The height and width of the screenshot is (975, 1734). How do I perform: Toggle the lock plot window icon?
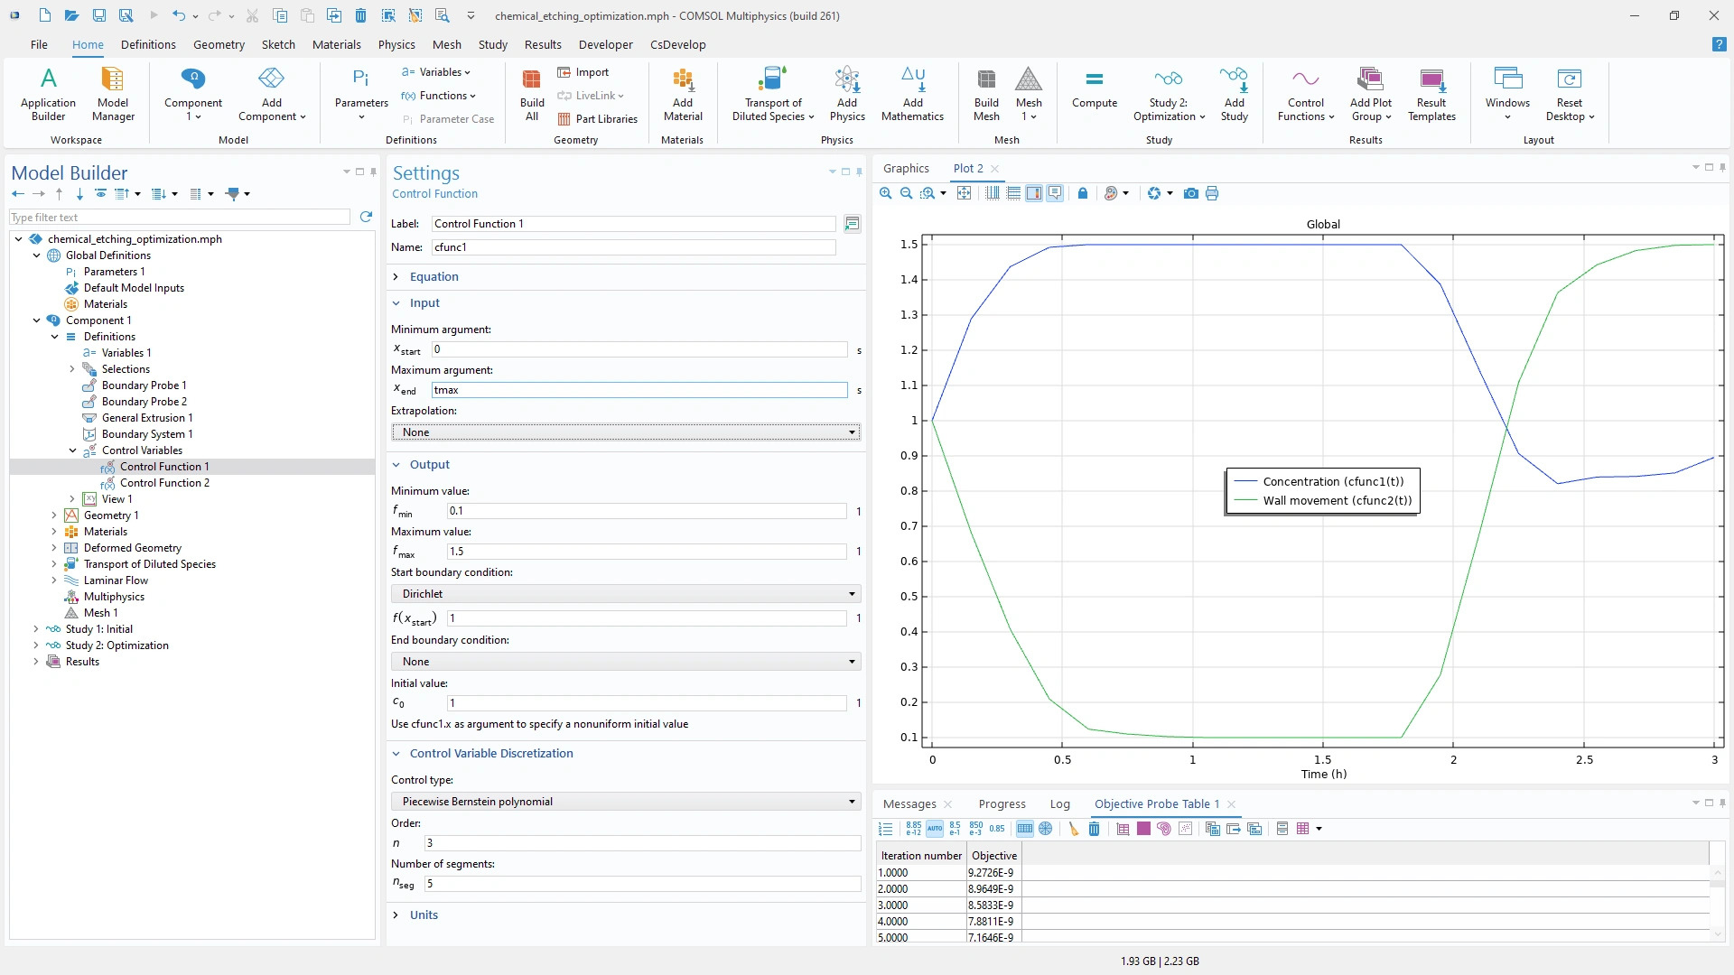(x=1082, y=193)
